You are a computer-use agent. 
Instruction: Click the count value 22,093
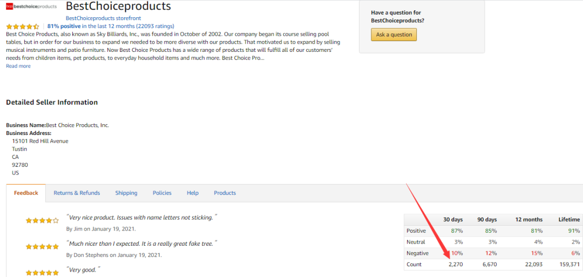pos(533,265)
